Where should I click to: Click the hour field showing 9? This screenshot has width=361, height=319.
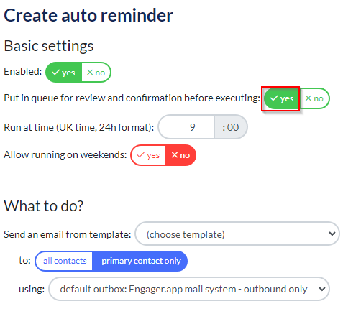click(186, 127)
